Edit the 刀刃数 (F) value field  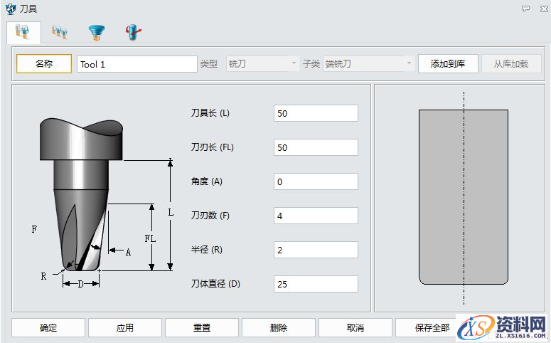point(316,216)
